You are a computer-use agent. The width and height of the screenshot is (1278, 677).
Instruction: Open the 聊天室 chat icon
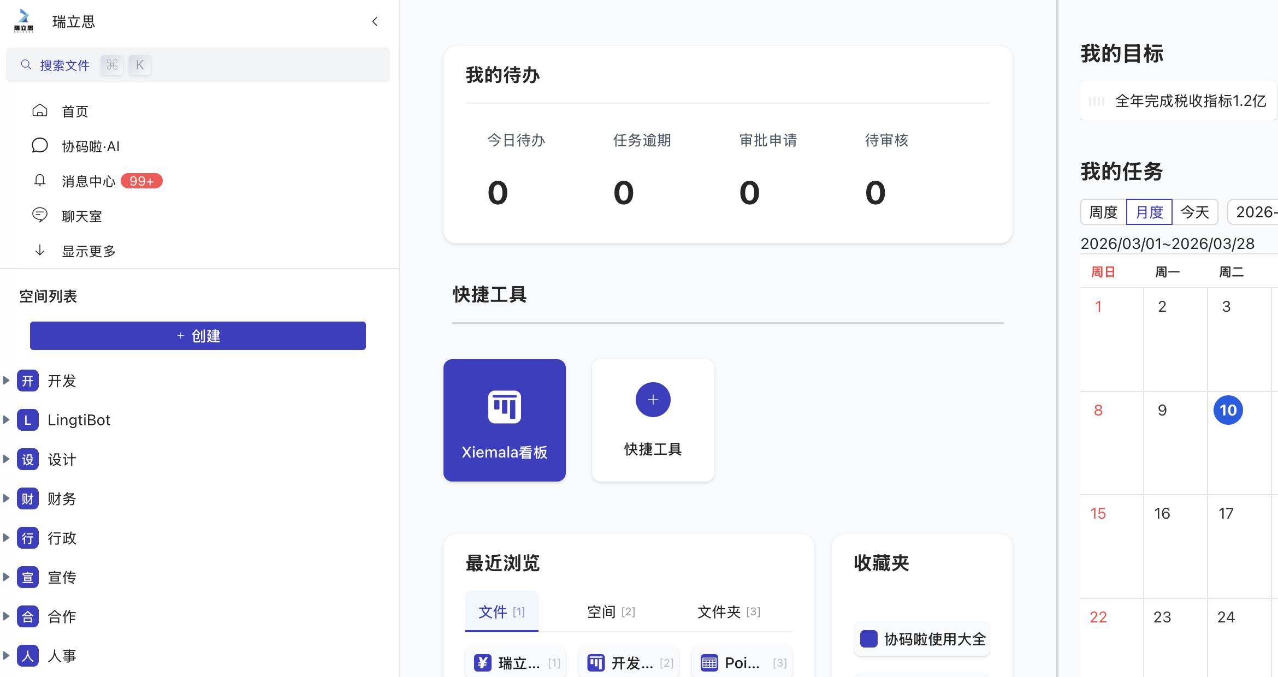point(39,215)
